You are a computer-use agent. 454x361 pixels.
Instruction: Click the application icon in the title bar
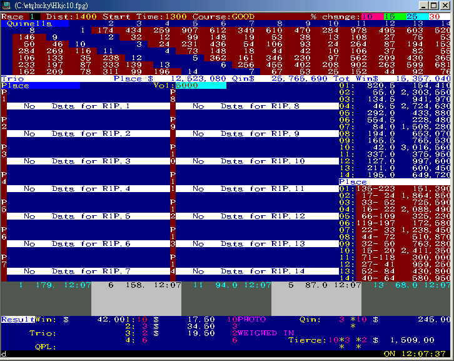coord(6,5)
